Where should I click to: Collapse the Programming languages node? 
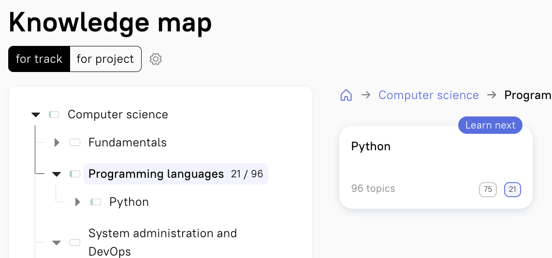point(57,174)
